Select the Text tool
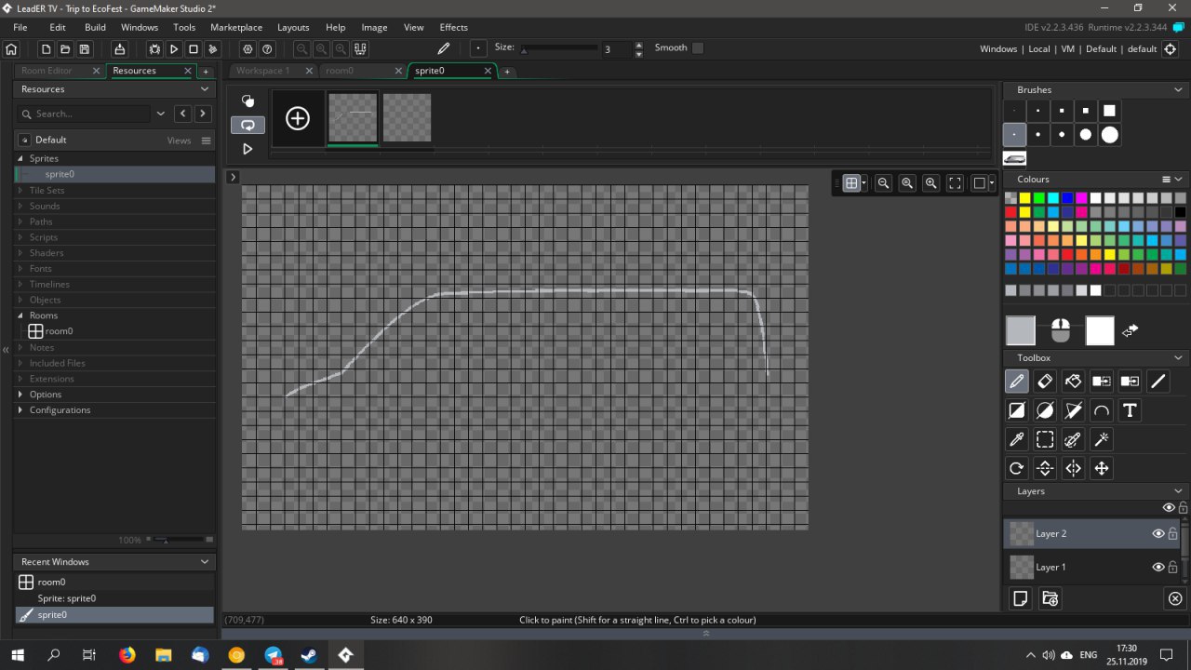The width and height of the screenshot is (1191, 670). (x=1130, y=410)
